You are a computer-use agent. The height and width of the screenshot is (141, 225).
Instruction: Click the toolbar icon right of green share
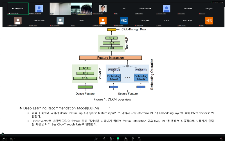[125, 138]
